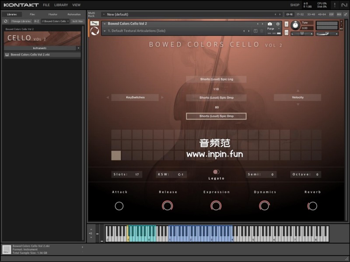Viewport: 350px width, 262px height.
Task: Delete snapshot with the trash icon
Action: click(x=262, y=31)
